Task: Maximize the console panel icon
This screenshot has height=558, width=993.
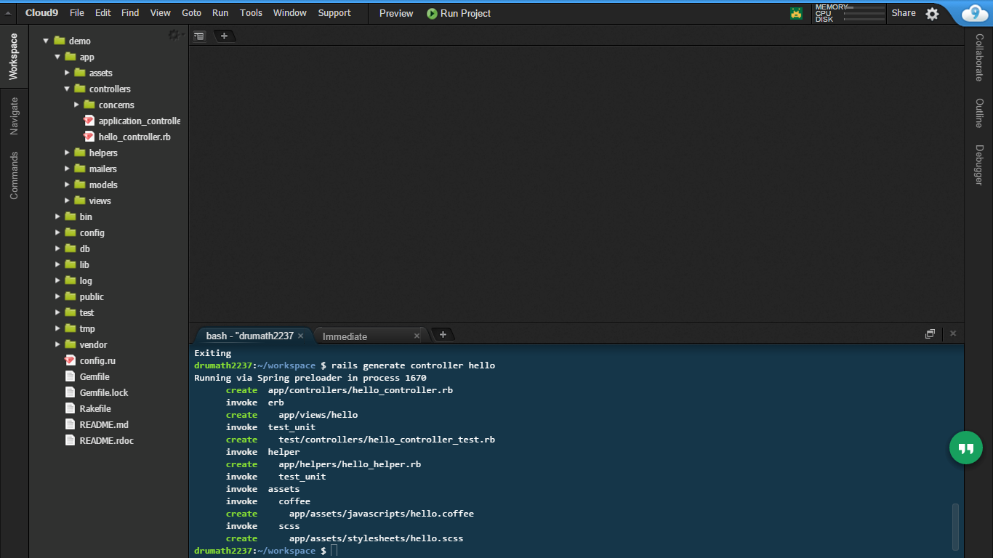Action: click(930, 333)
